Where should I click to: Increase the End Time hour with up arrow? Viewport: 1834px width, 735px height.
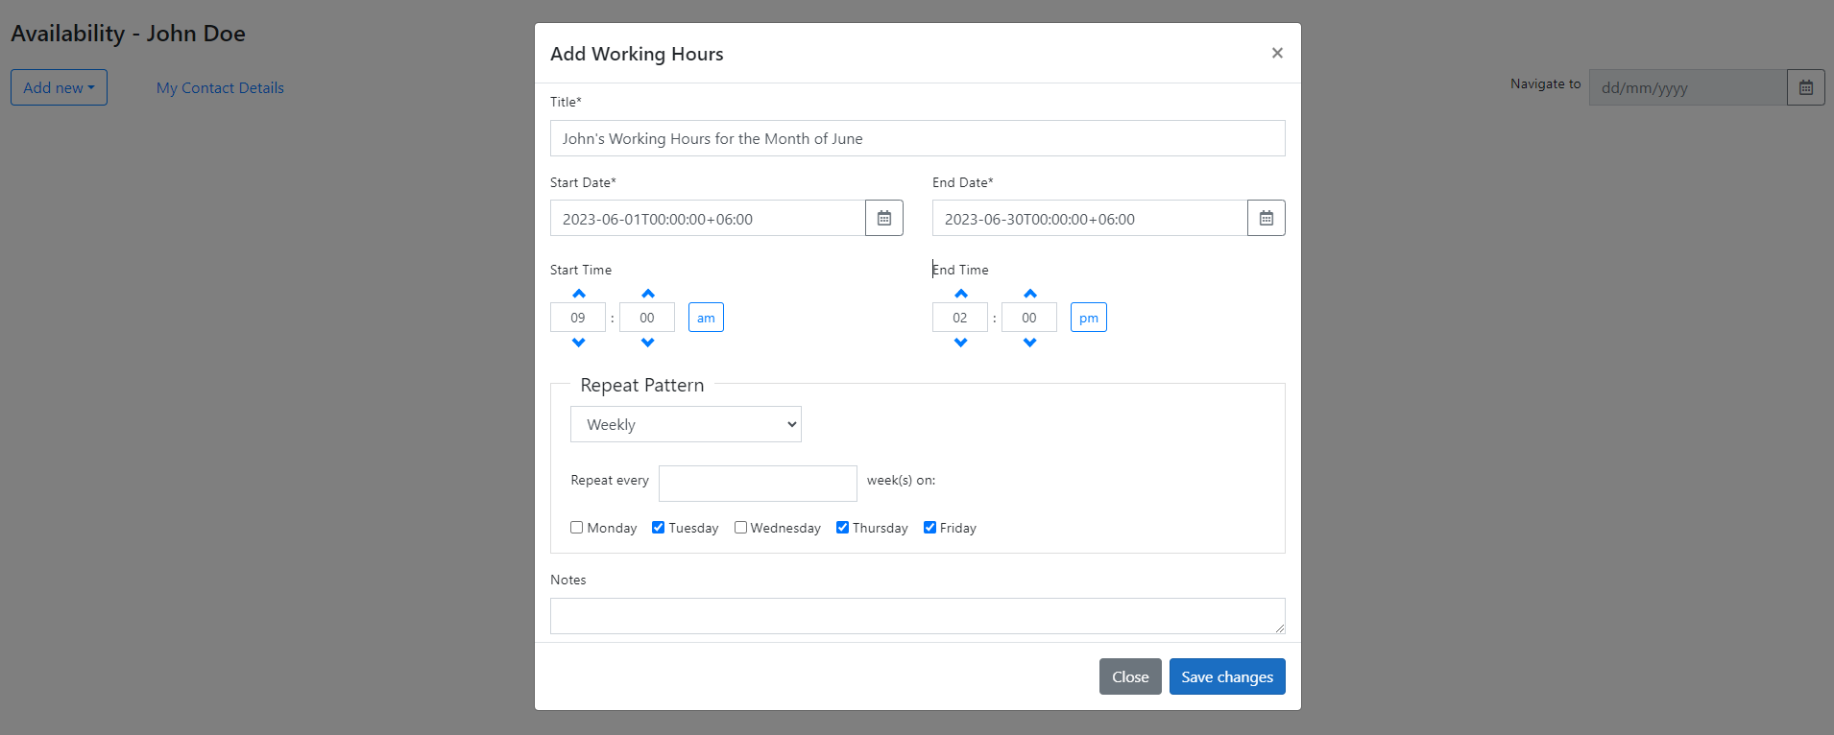click(x=960, y=294)
